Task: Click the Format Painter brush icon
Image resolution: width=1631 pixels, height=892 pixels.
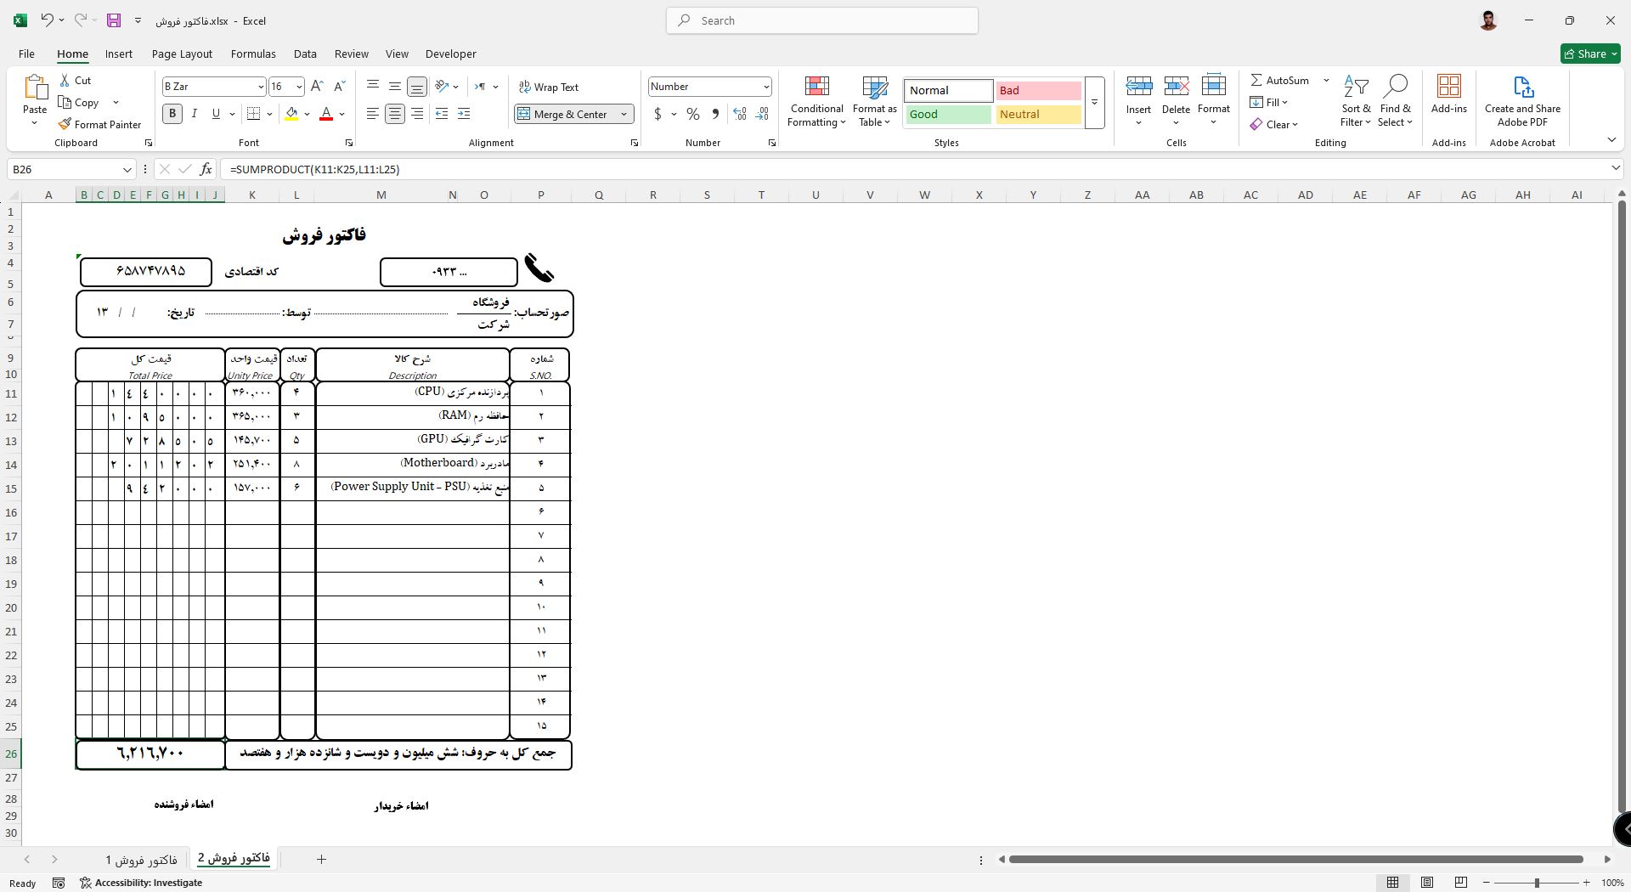Action: click(65, 124)
